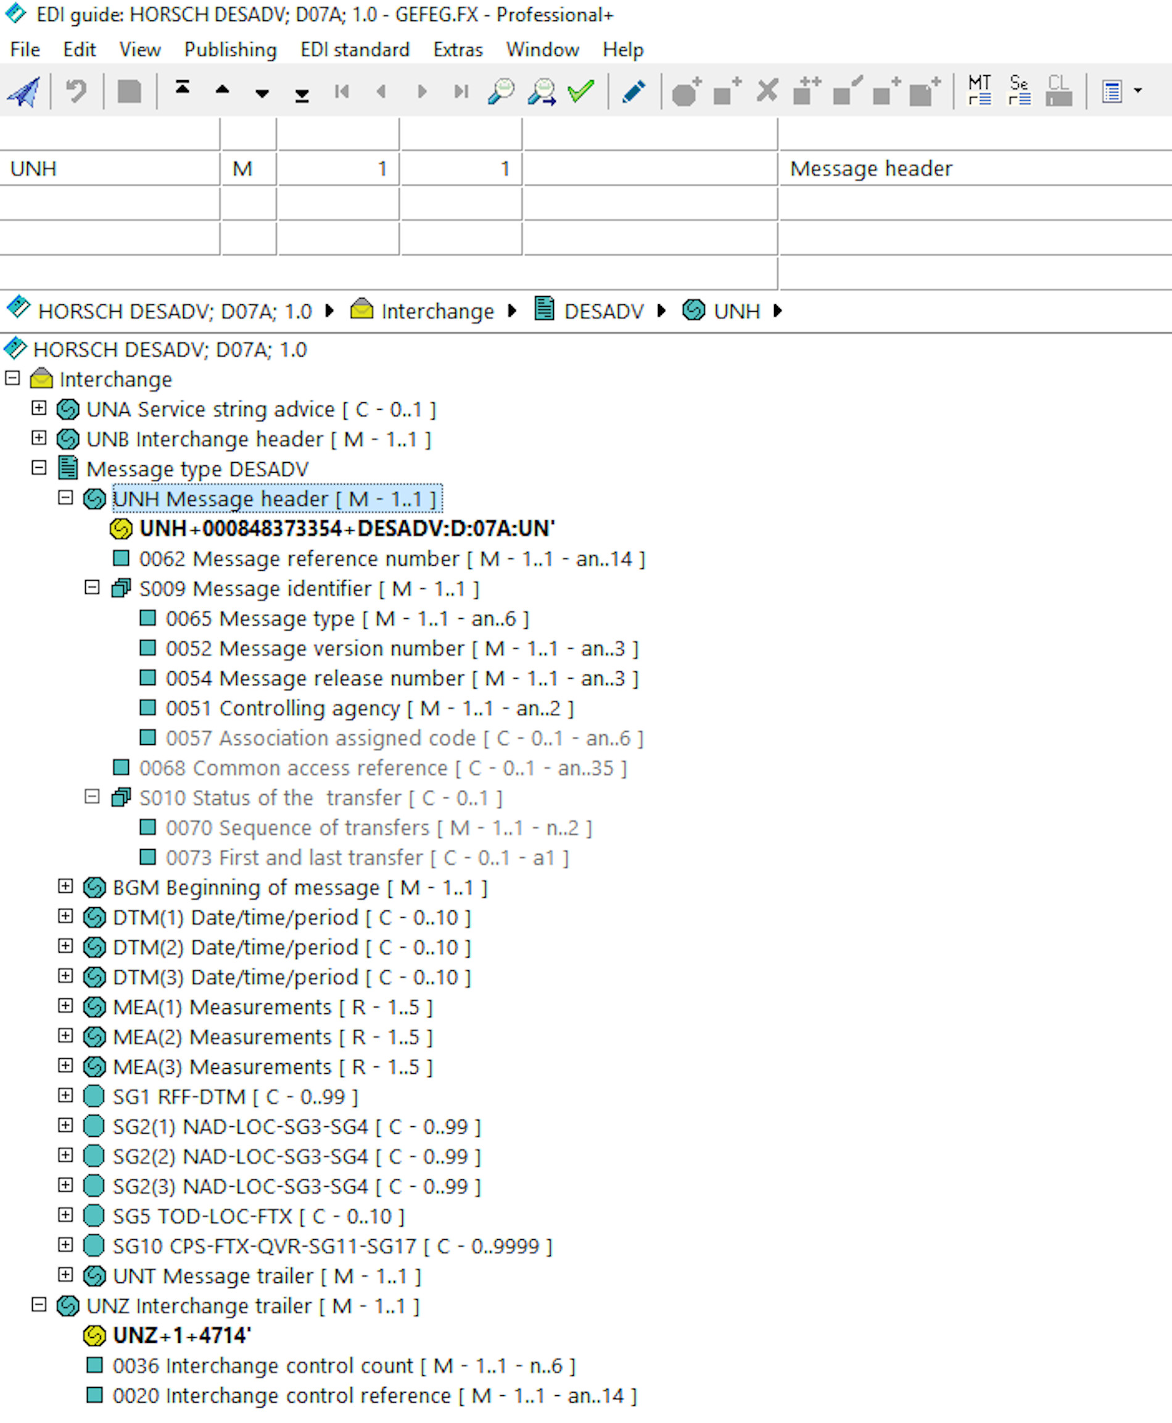Click Interchange in the breadcrumb path
This screenshot has width=1172, height=1423.
point(437,312)
